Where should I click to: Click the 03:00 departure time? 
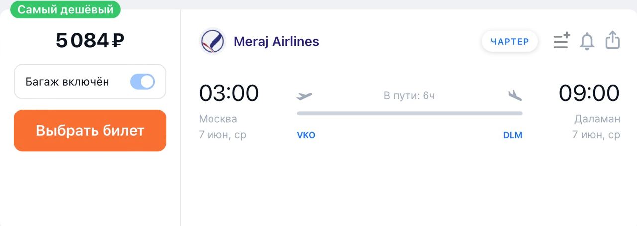point(229,93)
